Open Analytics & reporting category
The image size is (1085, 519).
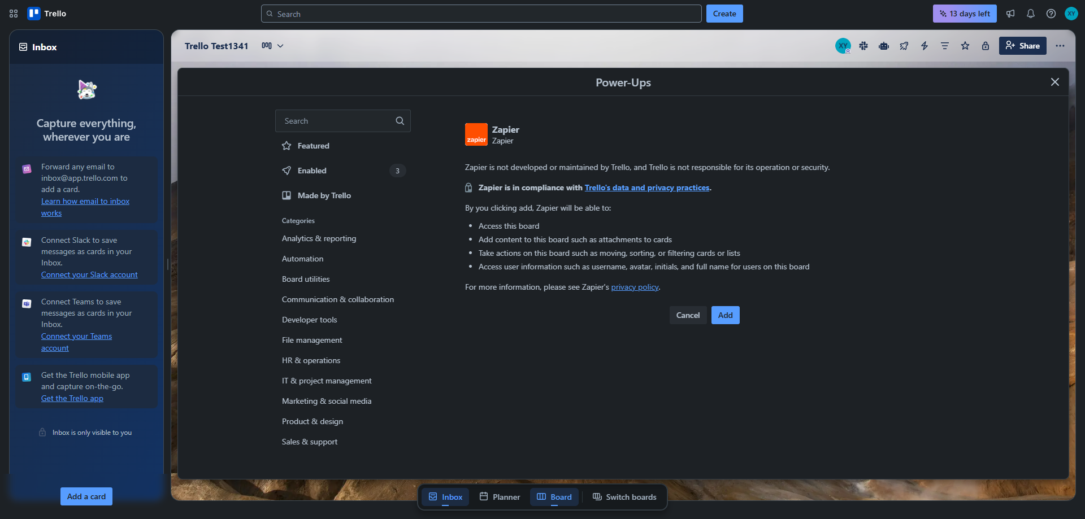pos(319,238)
